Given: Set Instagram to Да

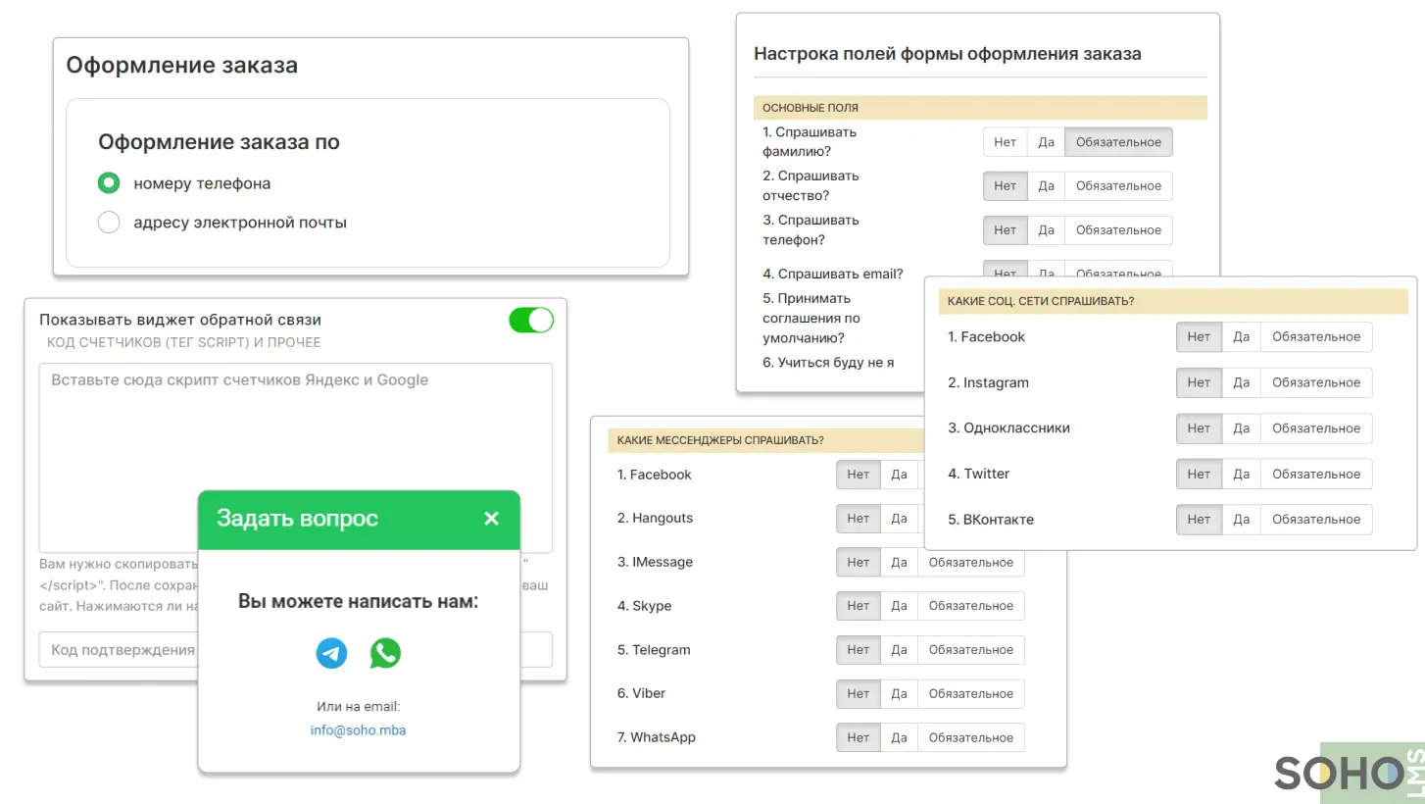Looking at the screenshot, I should coord(1241,383).
